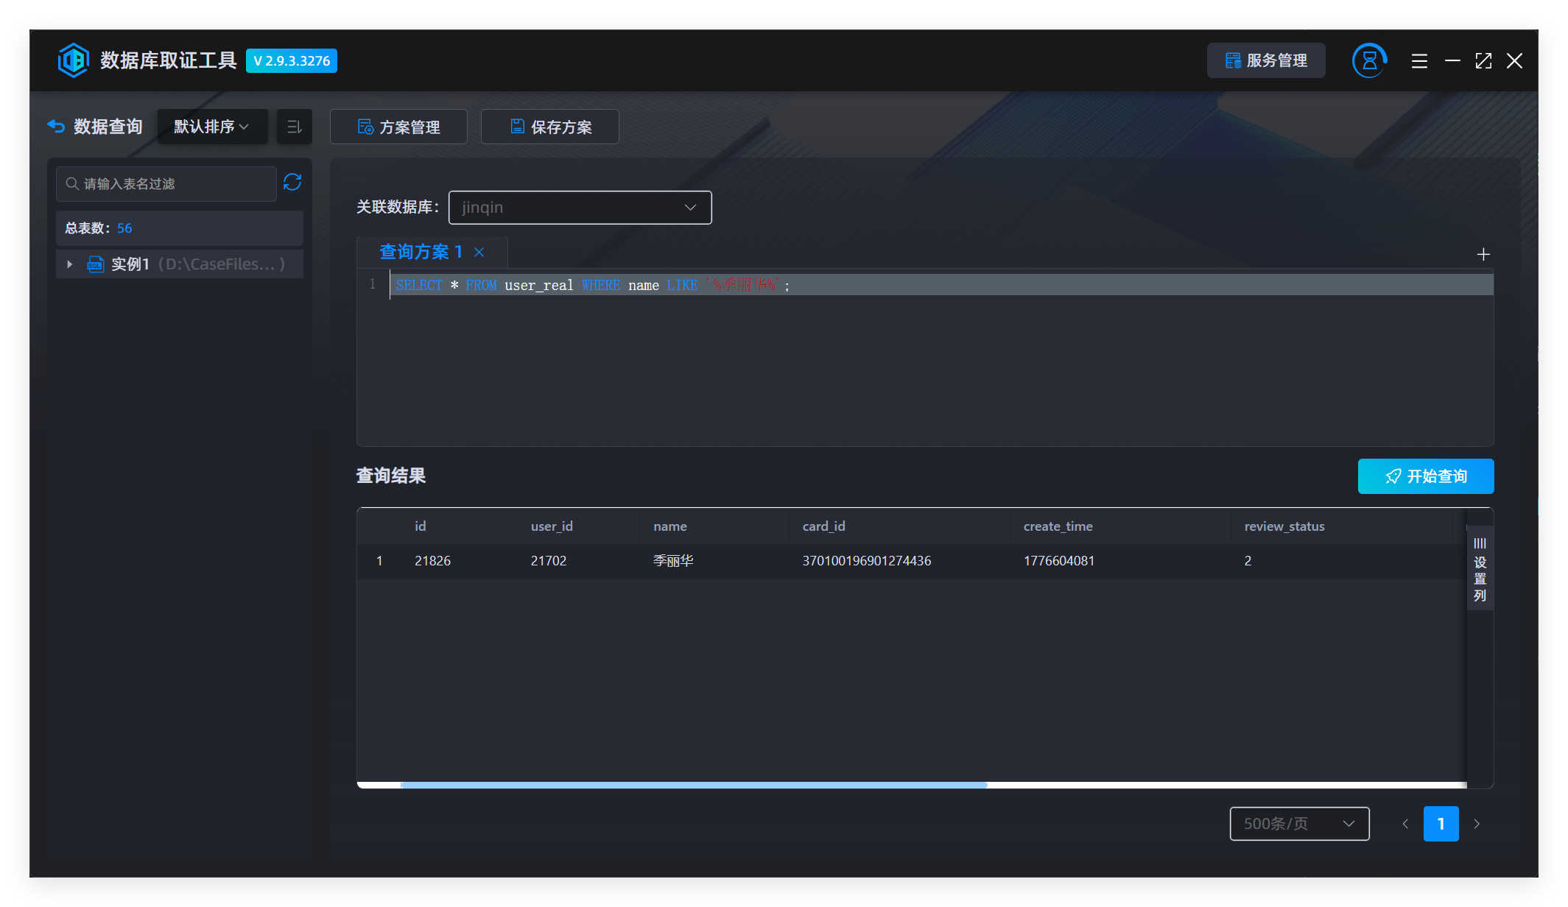Image resolution: width=1568 pixels, height=907 pixels.
Task: Click 保存方案 to save the scheme
Action: click(x=550, y=127)
